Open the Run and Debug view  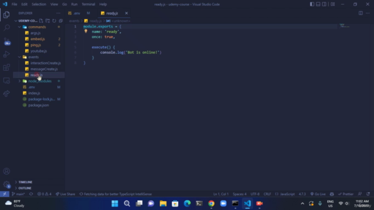click(6, 54)
